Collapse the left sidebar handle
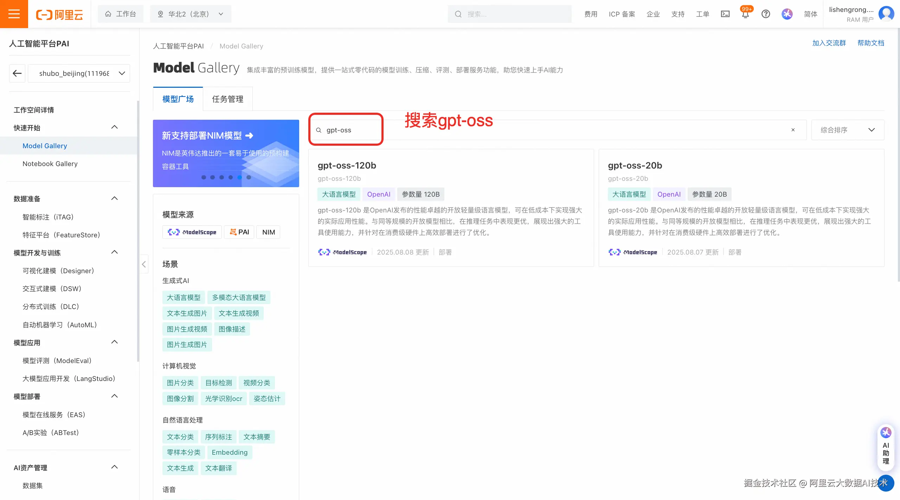Viewport: 900px width, 500px height. (144, 264)
